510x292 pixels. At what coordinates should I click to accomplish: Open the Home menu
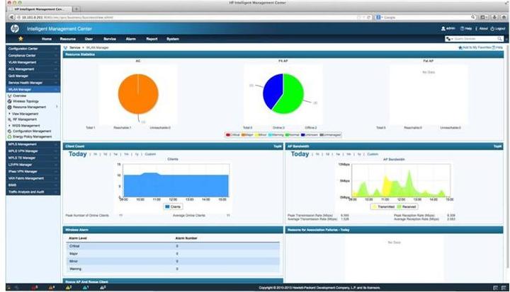[x=47, y=39]
